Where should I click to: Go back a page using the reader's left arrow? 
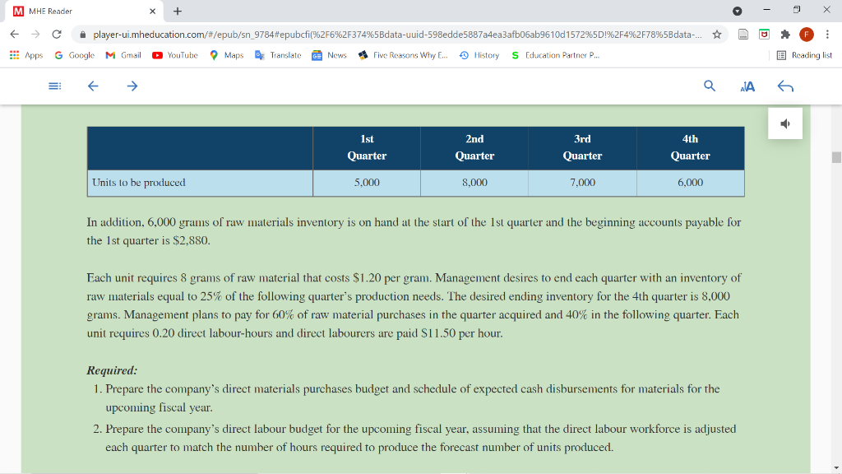point(92,86)
